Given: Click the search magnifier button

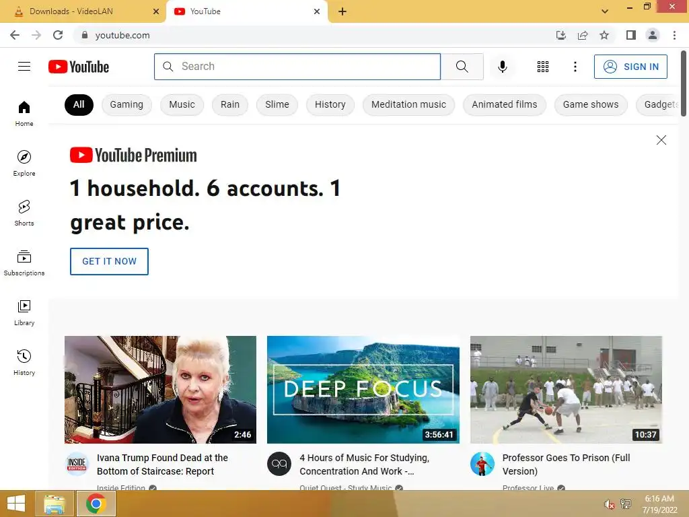Looking at the screenshot, I should 462,67.
